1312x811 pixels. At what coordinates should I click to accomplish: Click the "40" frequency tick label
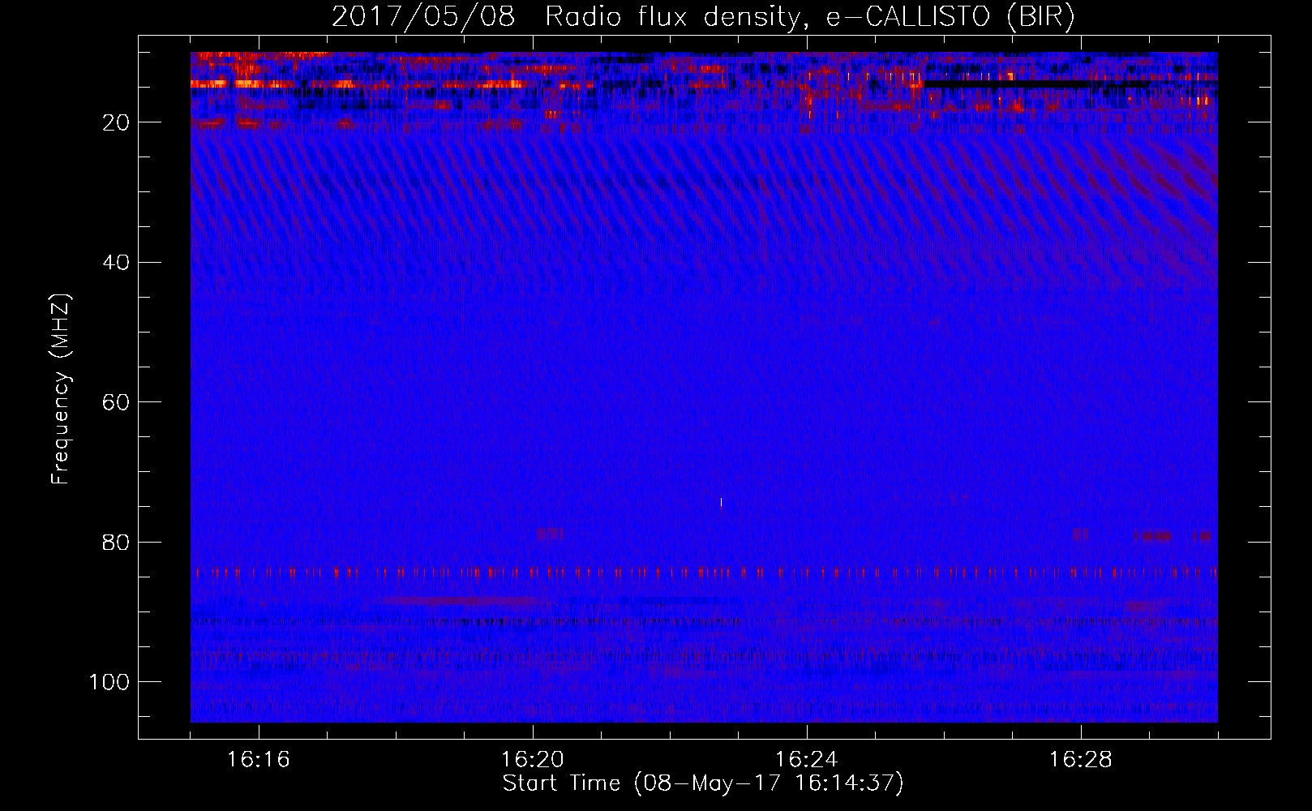click(117, 262)
